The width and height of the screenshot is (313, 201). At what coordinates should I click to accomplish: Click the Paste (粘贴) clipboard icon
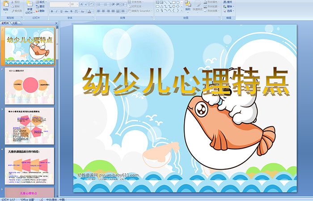pyautogui.click(x=6, y=4)
